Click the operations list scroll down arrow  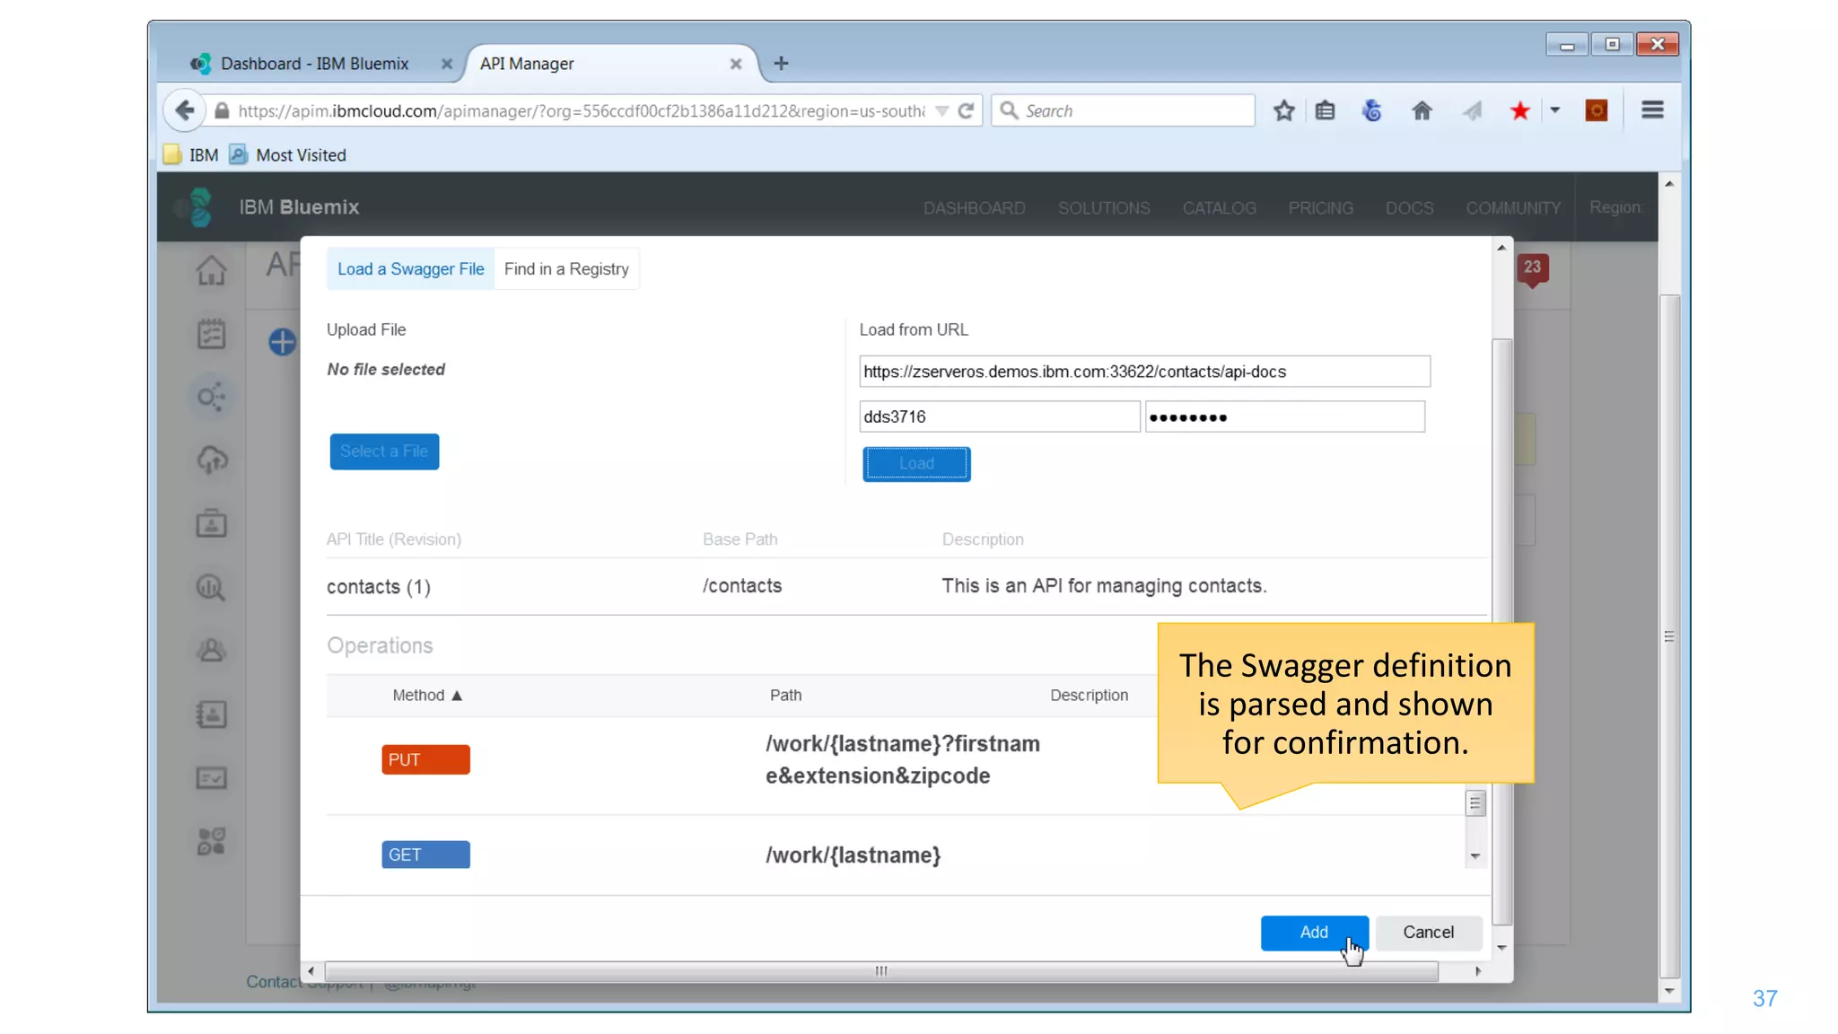1475,856
